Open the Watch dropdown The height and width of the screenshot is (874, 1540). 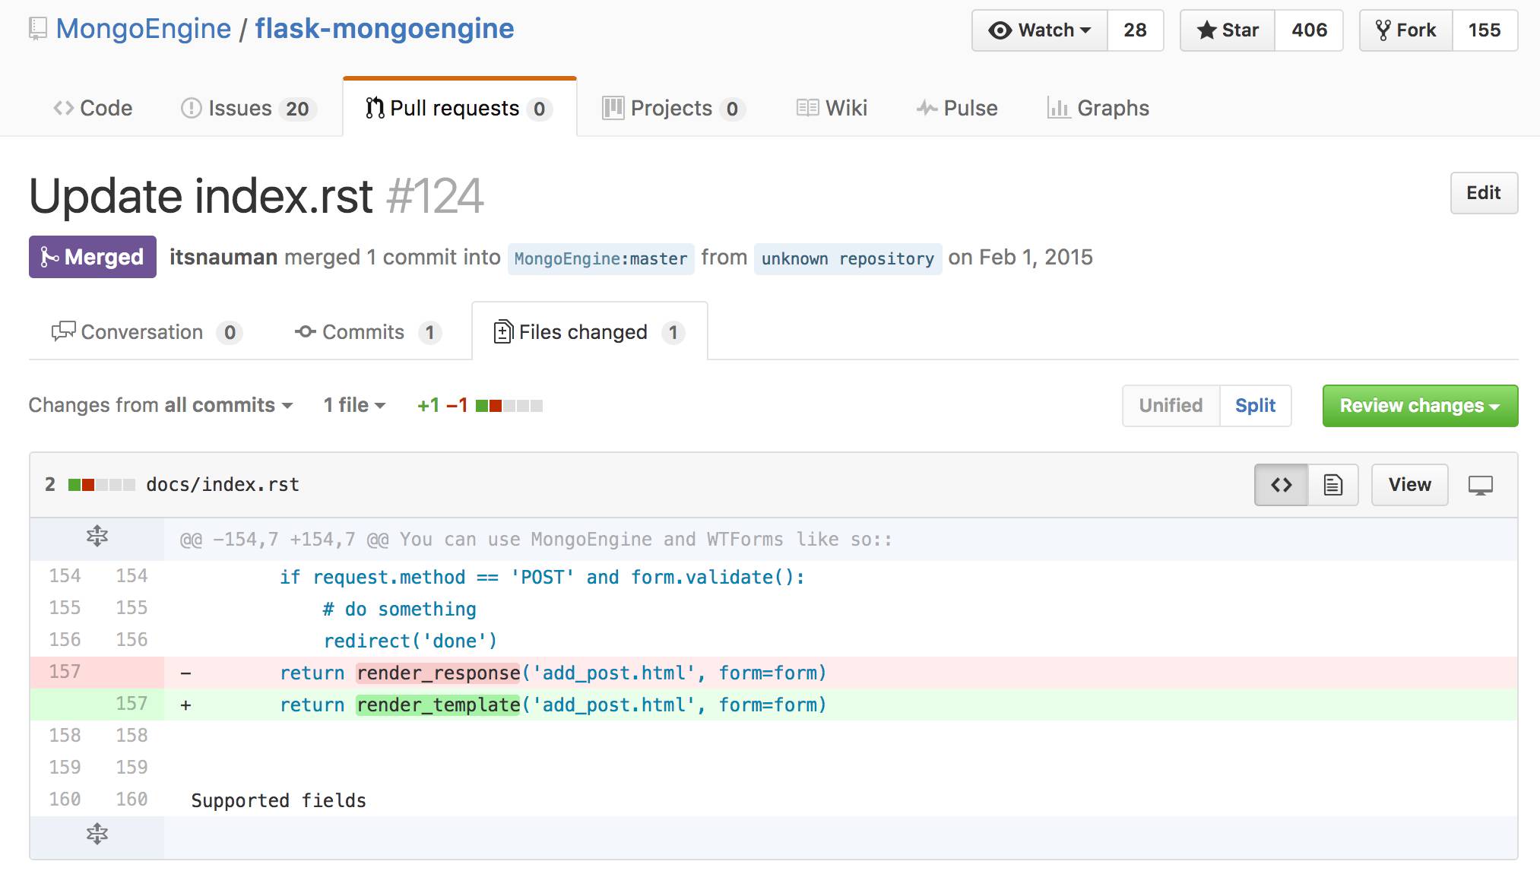pyautogui.click(x=1039, y=30)
